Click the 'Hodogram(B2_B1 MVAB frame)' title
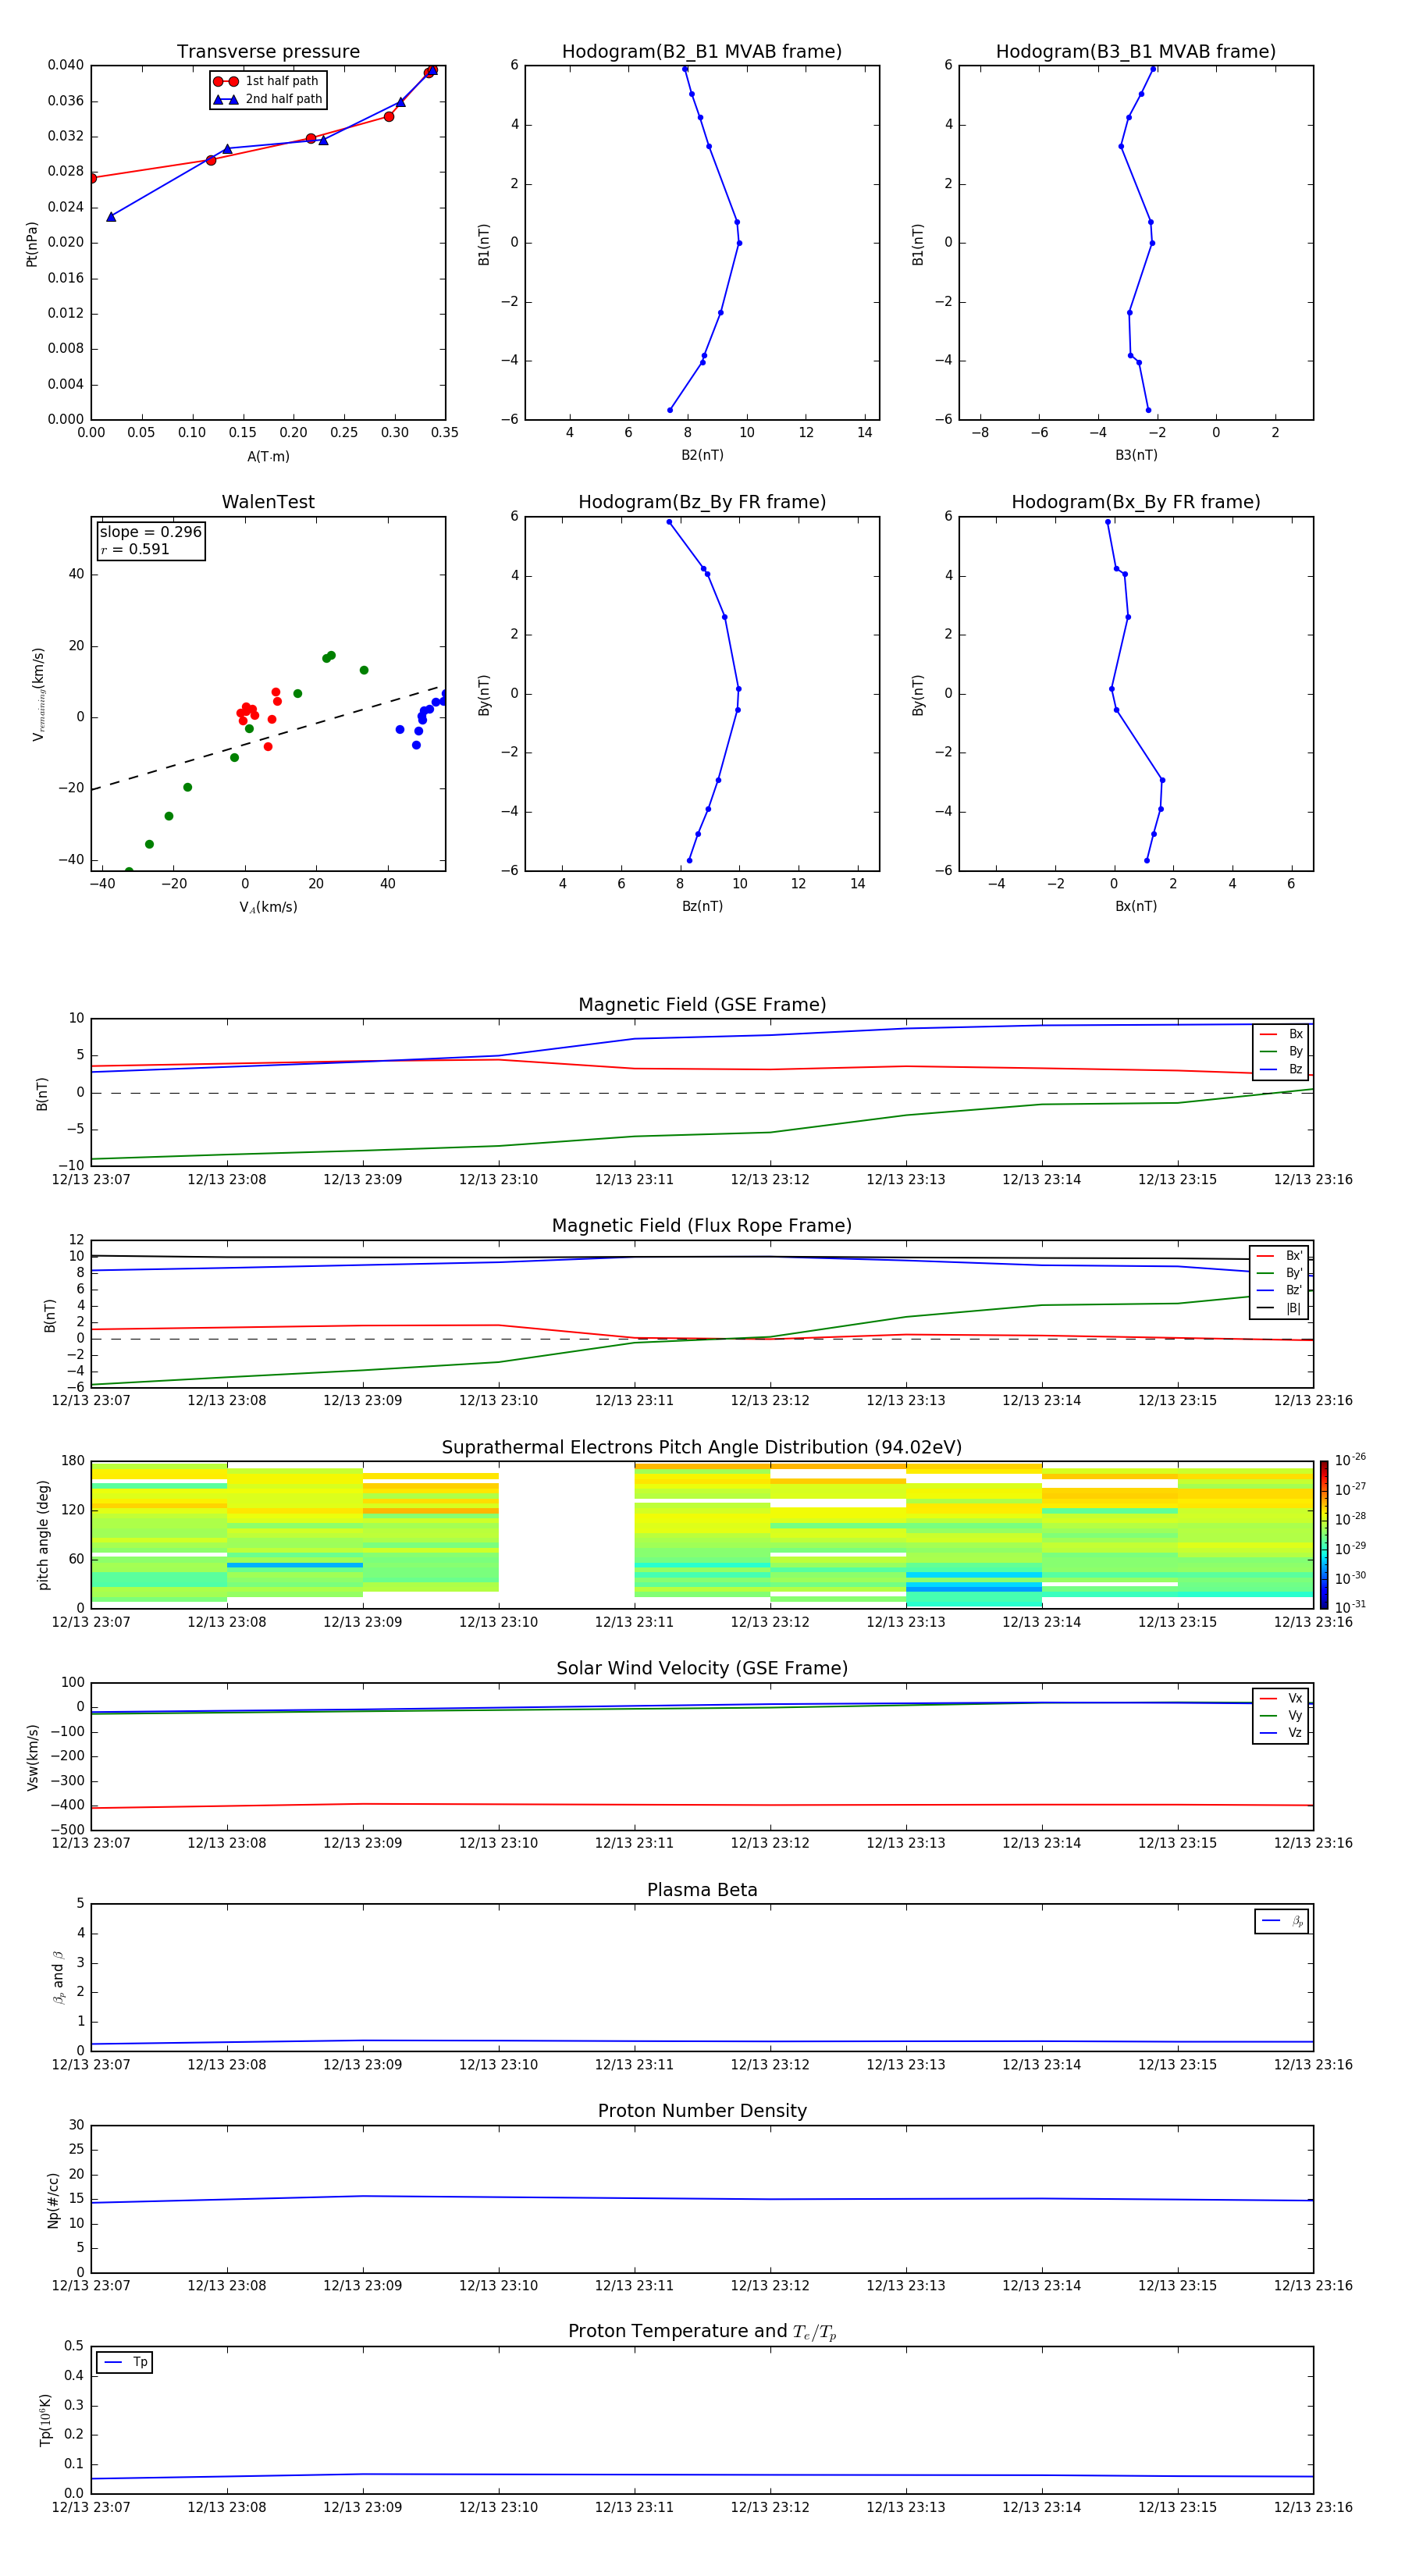1405x2576 pixels. pyautogui.click(x=702, y=52)
